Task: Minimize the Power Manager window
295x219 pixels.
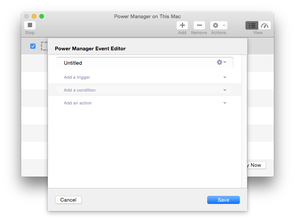Action: coord(34,16)
